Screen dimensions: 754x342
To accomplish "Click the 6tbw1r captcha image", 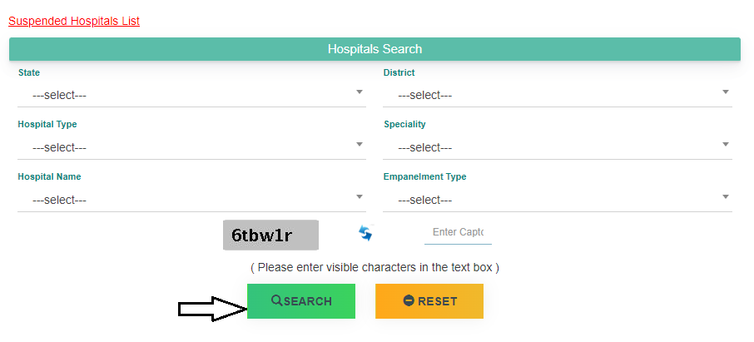I will 270,235.
